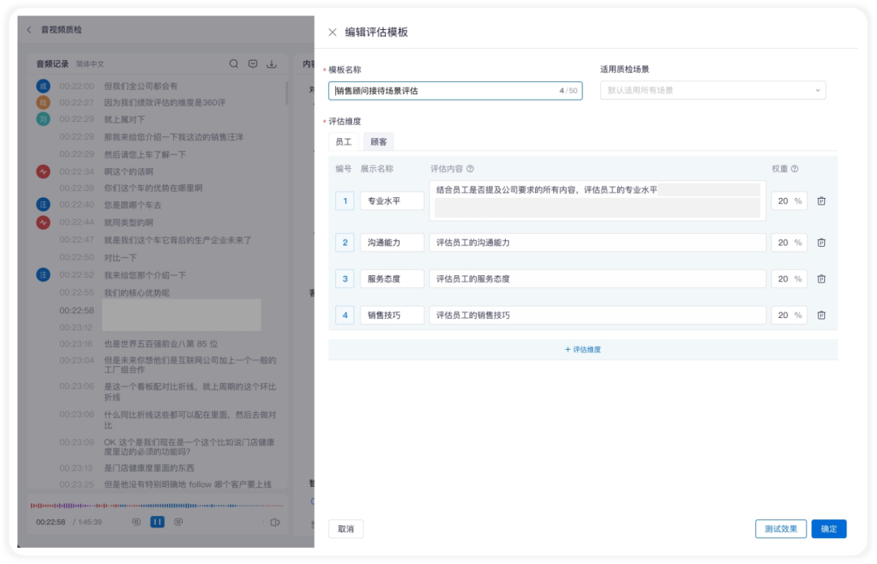Search the audio record transcript

pos(234,64)
